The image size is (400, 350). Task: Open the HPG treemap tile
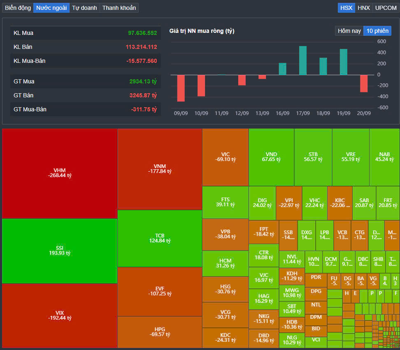160,332
